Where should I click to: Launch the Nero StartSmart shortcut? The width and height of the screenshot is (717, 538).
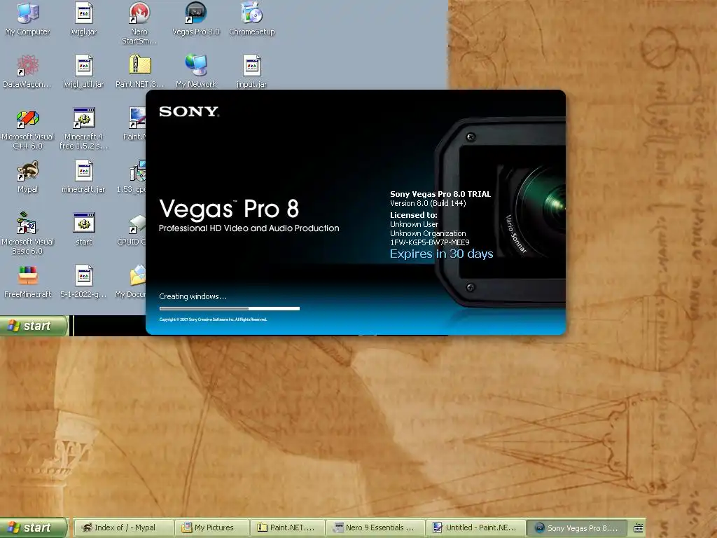click(139, 22)
